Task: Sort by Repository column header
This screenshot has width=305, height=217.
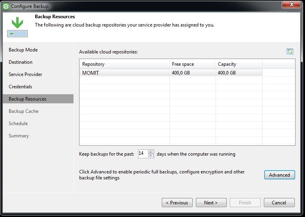Action: click(x=124, y=64)
